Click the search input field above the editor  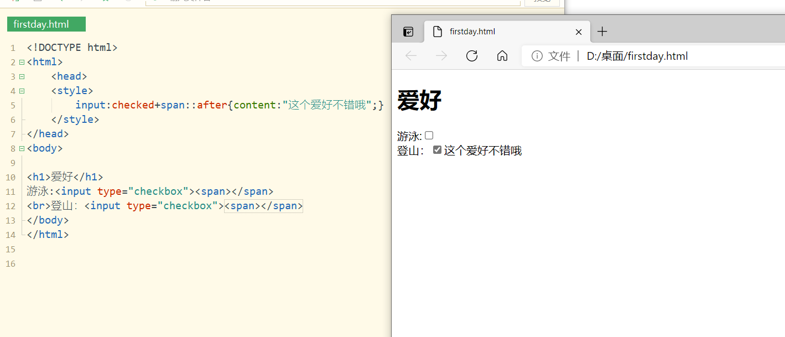[x=333, y=2]
